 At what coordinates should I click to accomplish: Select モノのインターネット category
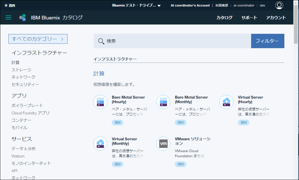click(31, 163)
